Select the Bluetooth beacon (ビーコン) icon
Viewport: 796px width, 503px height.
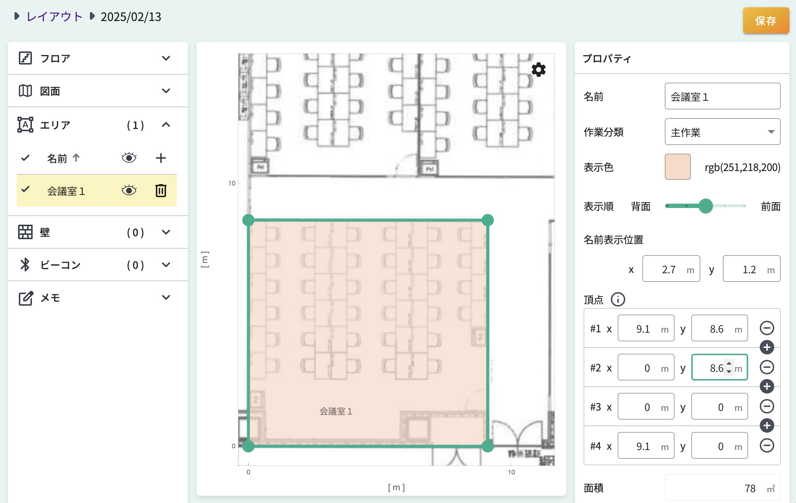(25, 265)
